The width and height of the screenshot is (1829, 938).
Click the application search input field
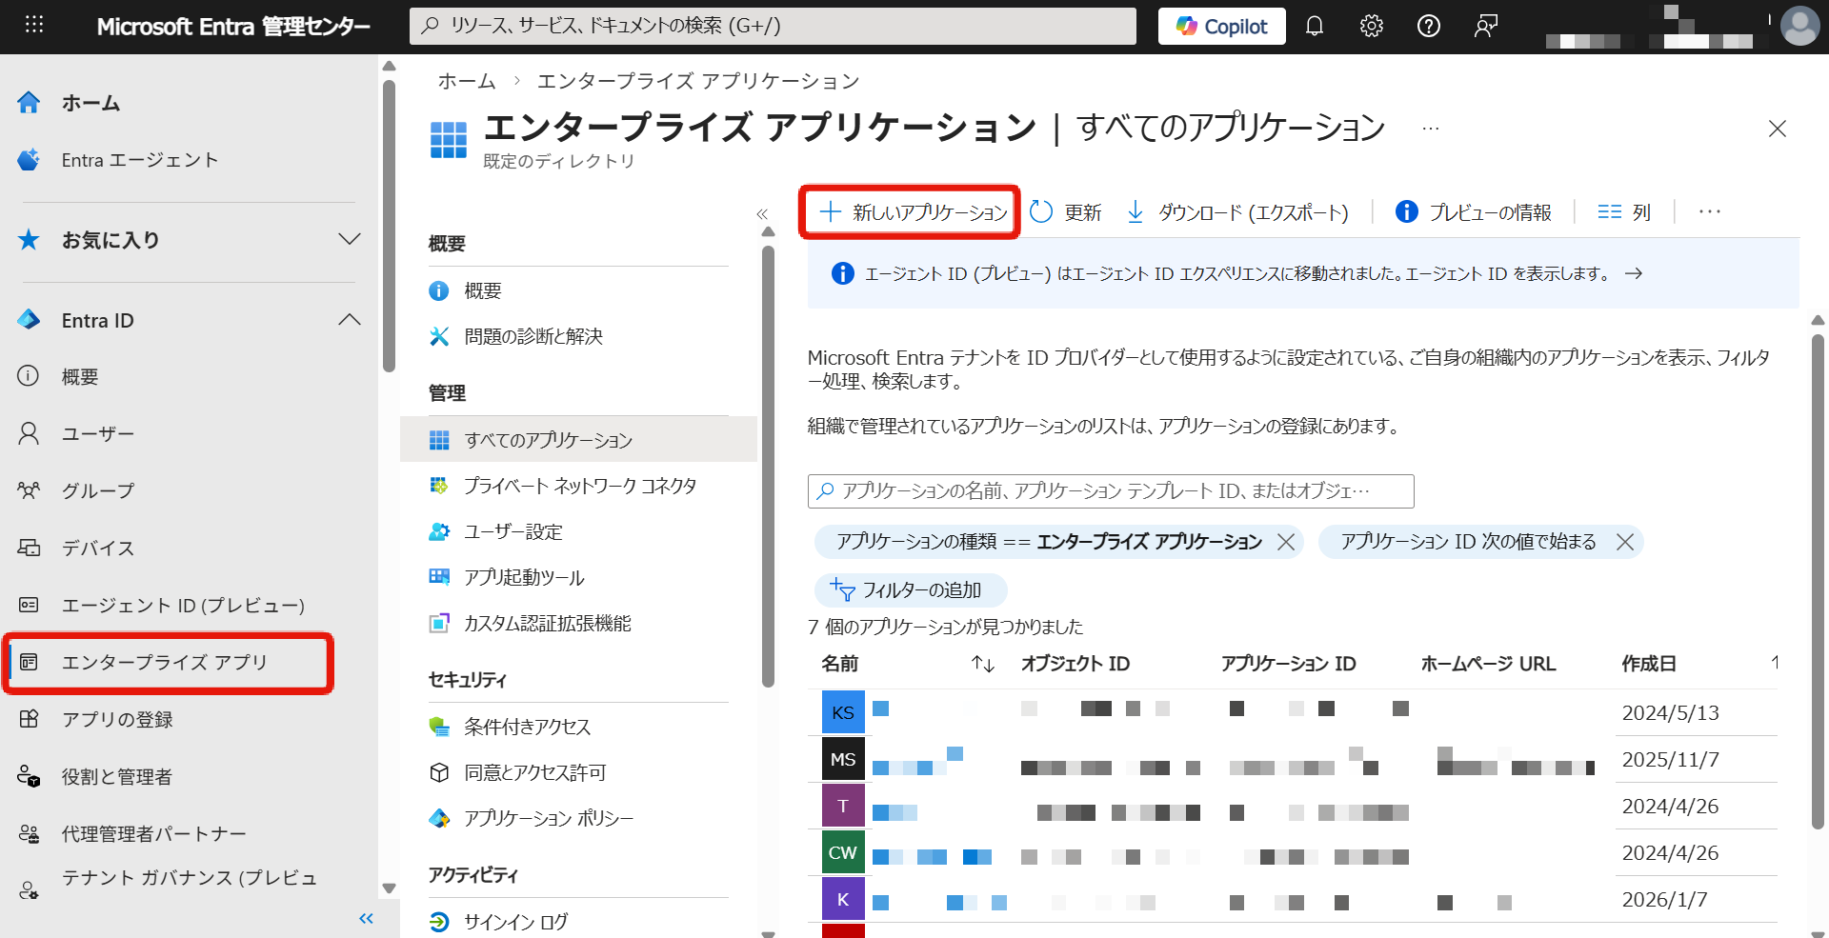click(x=1110, y=491)
